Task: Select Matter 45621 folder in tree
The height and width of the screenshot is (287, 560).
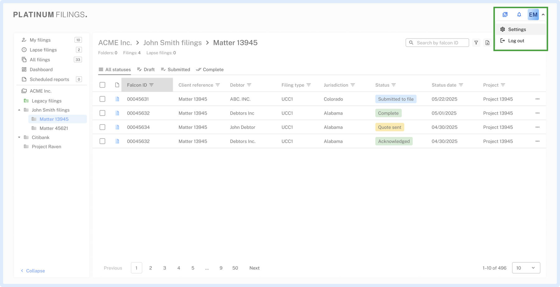Action: (54, 128)
